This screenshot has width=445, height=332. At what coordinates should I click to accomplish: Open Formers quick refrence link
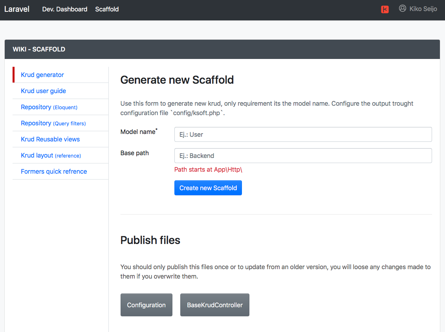(54, 171)
